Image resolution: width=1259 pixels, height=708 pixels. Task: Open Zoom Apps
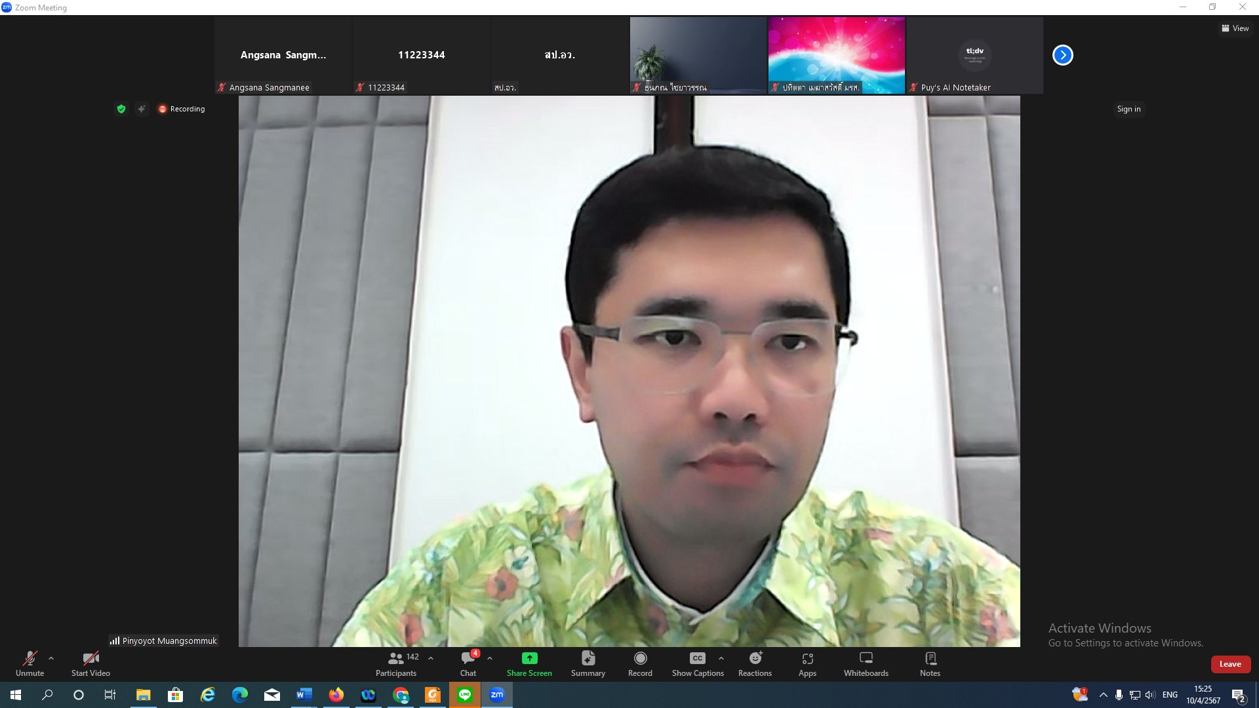coord(807,663)
